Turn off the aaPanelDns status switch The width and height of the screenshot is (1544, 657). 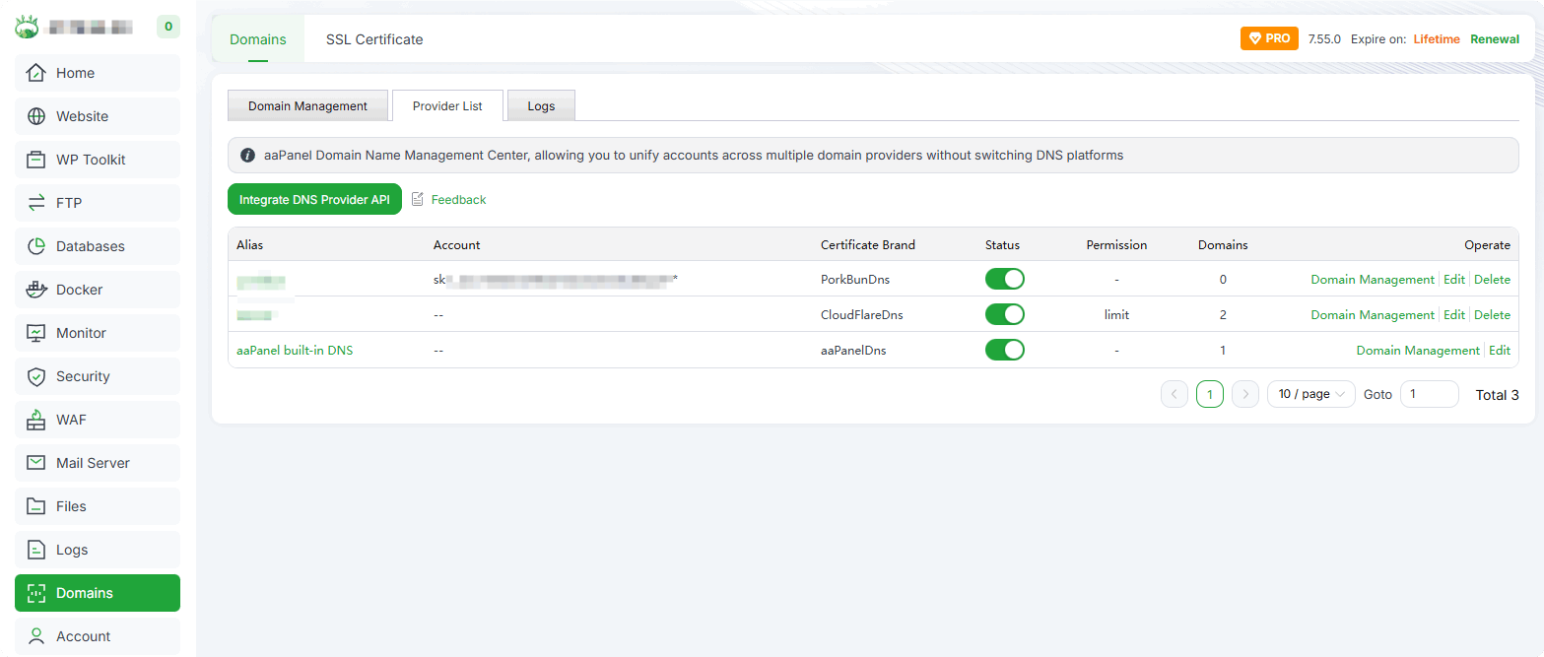point(1004,350)
